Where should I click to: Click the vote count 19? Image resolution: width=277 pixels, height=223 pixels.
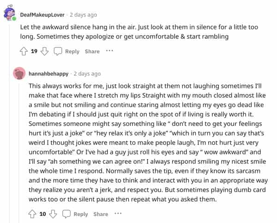pos(34,51)
